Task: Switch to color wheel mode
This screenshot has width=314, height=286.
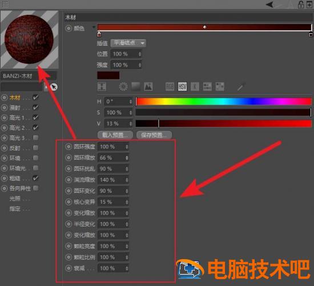Action: (123, 87)
